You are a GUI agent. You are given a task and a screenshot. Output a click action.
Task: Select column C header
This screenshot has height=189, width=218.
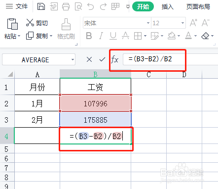pos(149,75)
